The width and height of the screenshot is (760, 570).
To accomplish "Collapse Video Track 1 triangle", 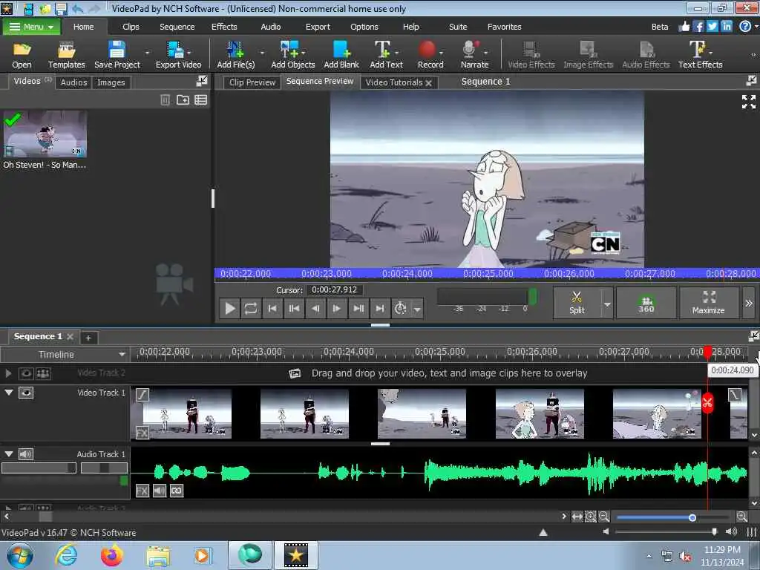I will click(x=9, y=392).
